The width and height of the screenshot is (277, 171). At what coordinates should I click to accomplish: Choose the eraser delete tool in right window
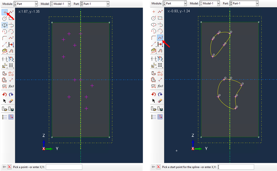[x=160, y=101]
